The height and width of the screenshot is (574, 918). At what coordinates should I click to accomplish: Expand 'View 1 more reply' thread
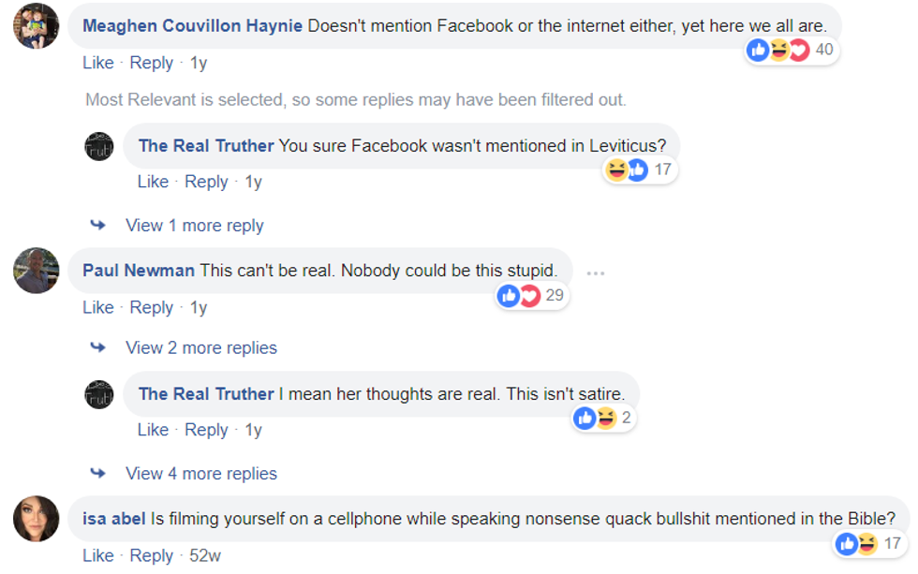point(194,226)
